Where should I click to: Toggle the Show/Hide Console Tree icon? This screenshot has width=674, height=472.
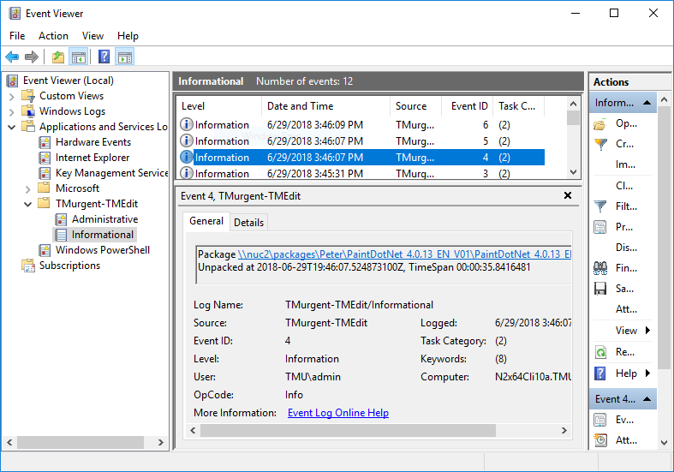pyautogui.click(x=79, y=57)
